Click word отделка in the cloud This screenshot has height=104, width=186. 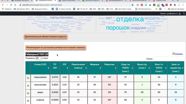130,19
